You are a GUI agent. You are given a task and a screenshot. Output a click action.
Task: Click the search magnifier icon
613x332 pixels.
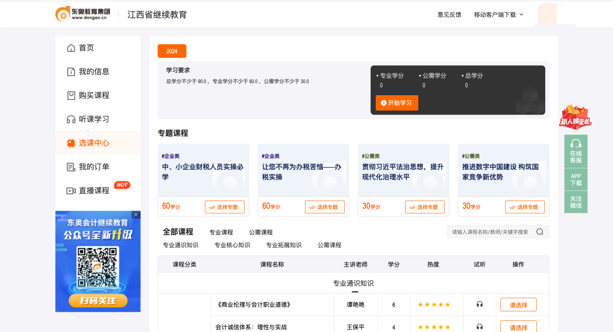click(539, 232)
